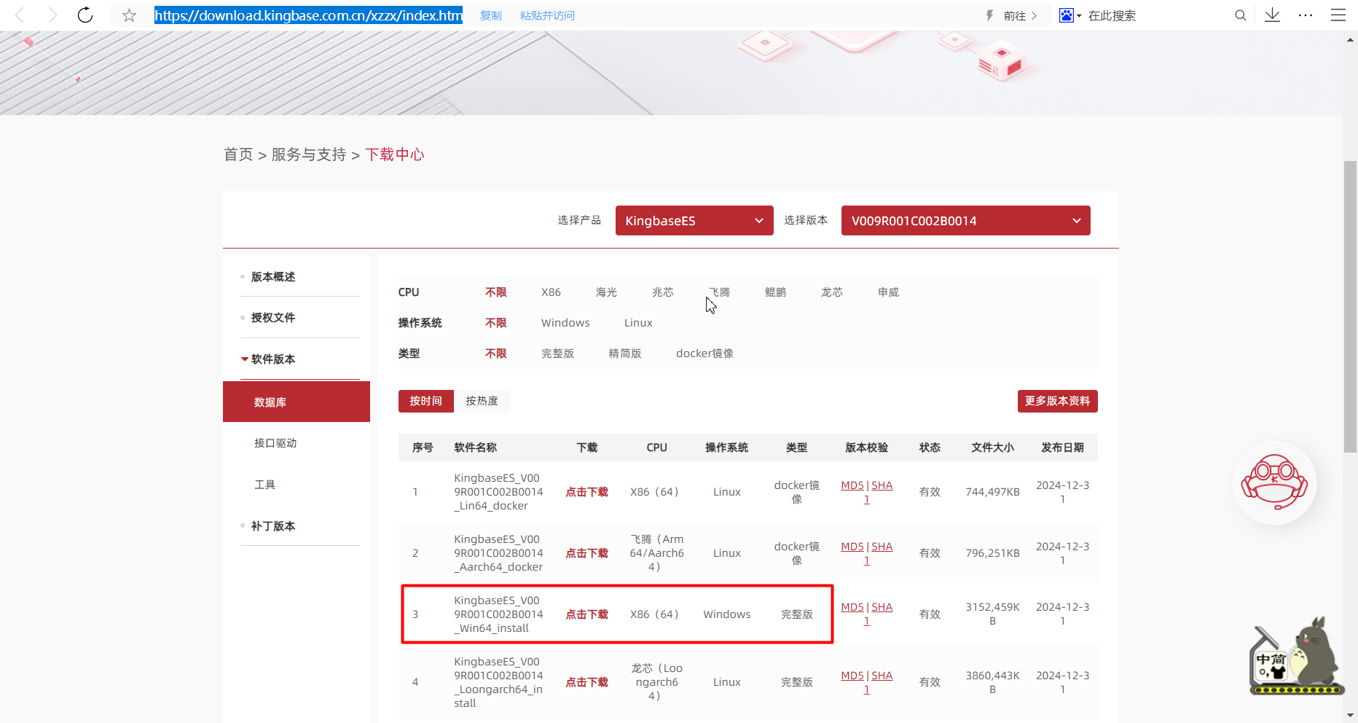This screenshot has width=1358, height=723.
Task: Download the Win64_install package via 点击下载
Action: click(586, 614)
